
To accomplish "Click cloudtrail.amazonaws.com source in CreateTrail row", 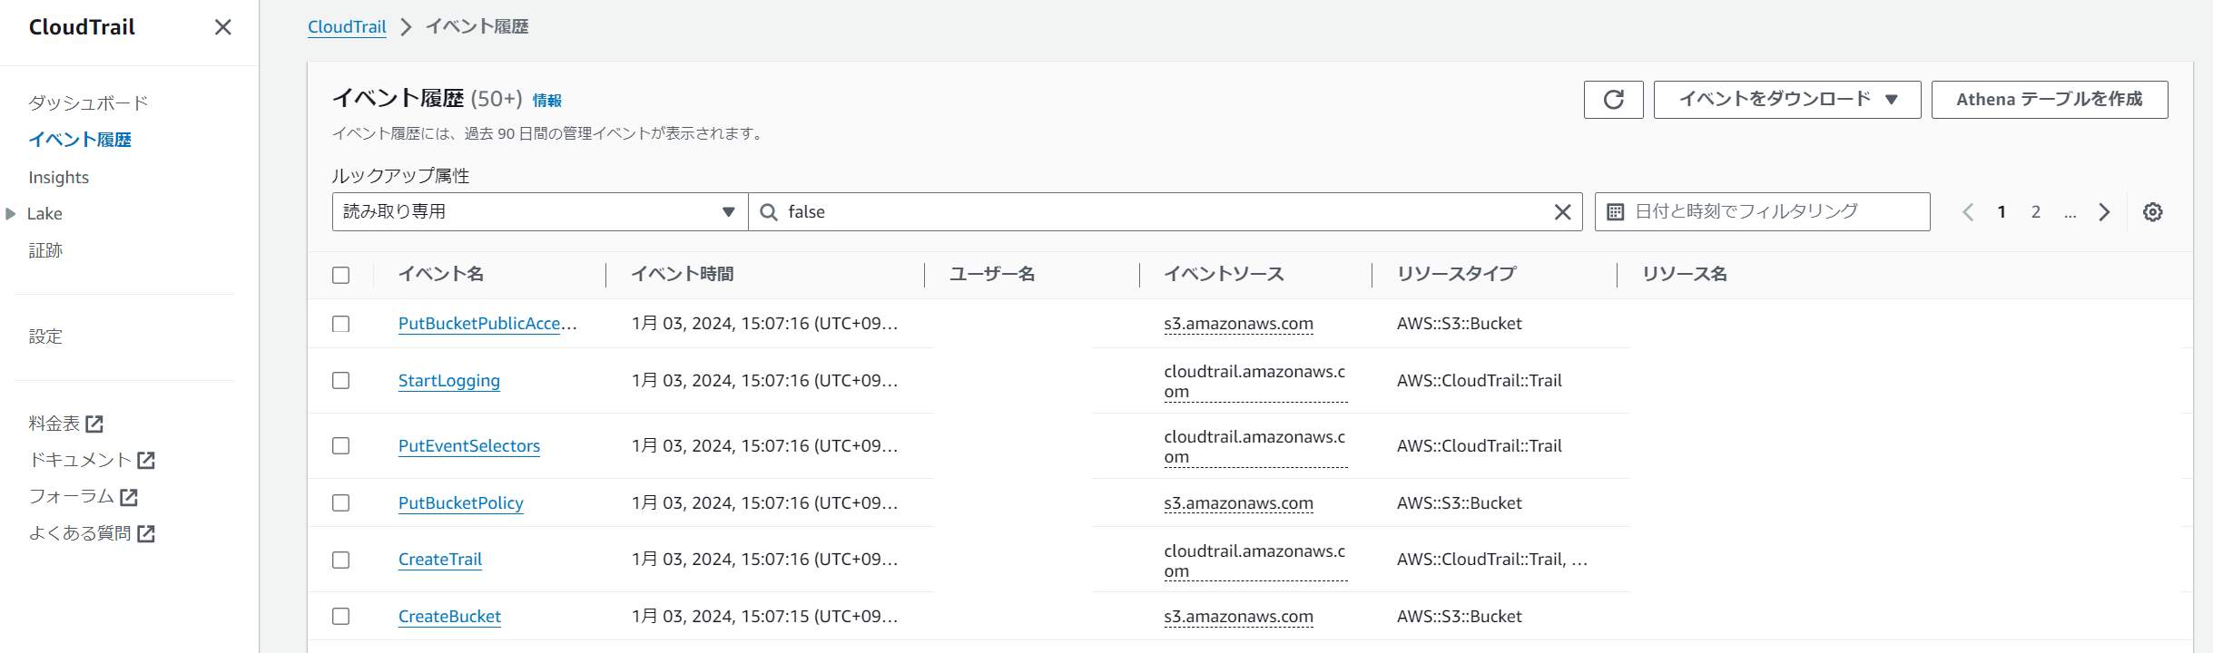I will point(1255,561).
